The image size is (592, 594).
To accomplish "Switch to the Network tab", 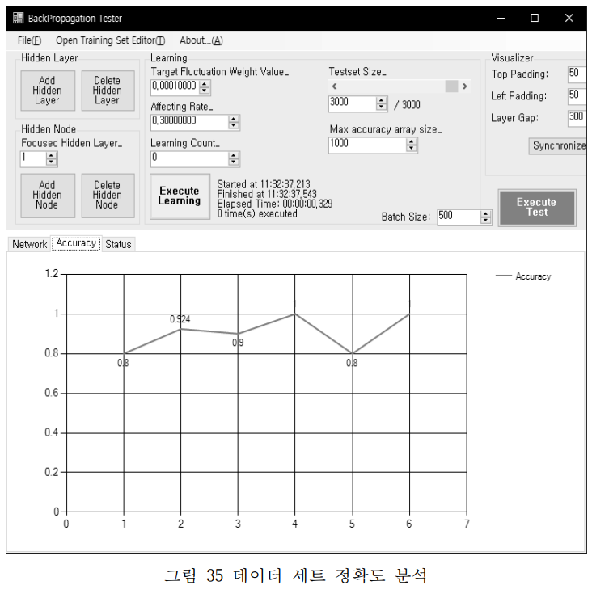I will [x=29, y=244].
